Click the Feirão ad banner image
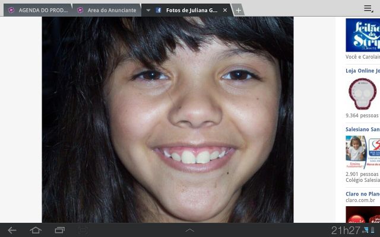Viewport: 380px width, 237px height. tap(363, 36)
